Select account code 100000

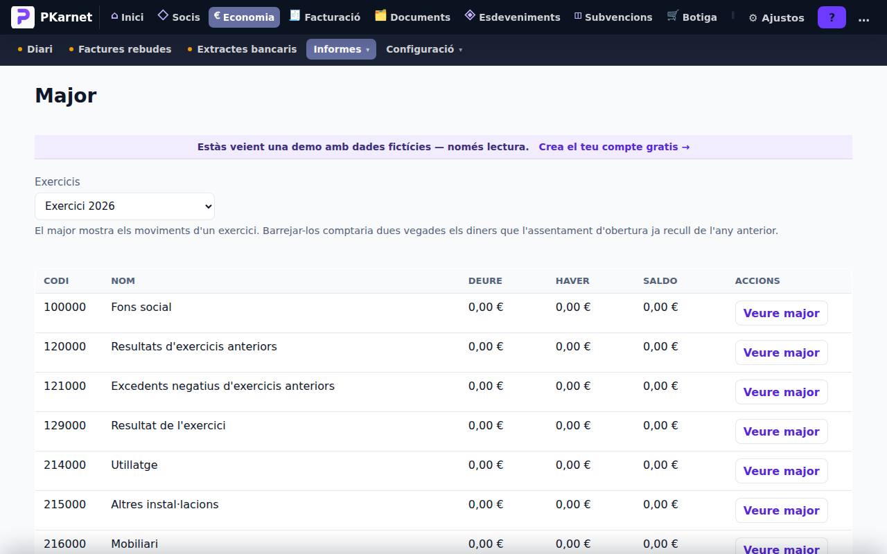pyautogui.click(x=64, y=307)
